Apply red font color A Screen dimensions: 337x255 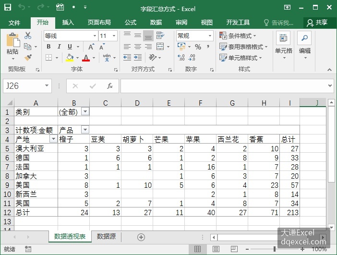click(86, 58)
